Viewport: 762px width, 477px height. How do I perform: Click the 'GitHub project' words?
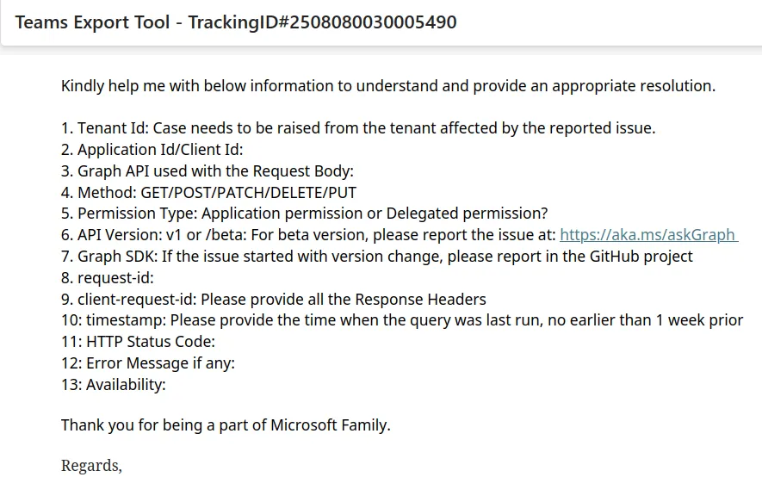tap(639, 257)
